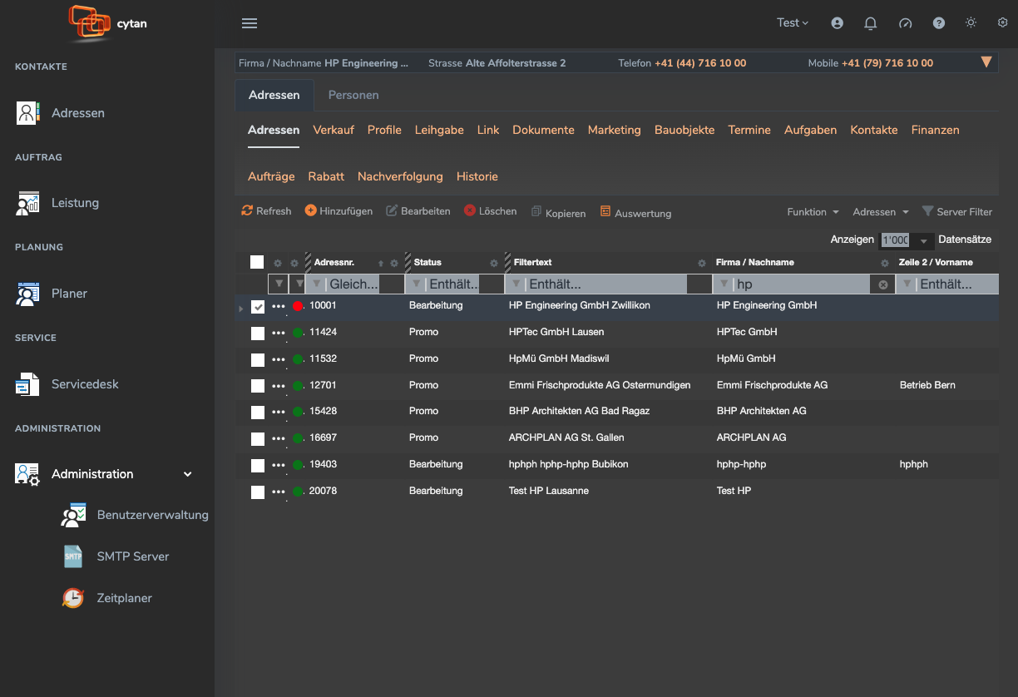Click the notification bell icon
Image resolution: width=1018 pixels, height=697 pixels.
(871, 23)
